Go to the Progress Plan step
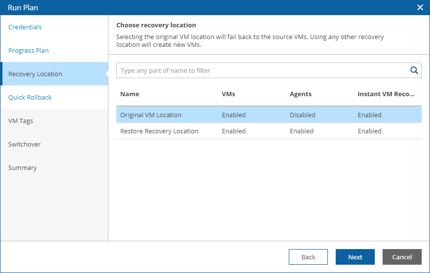 28,51
